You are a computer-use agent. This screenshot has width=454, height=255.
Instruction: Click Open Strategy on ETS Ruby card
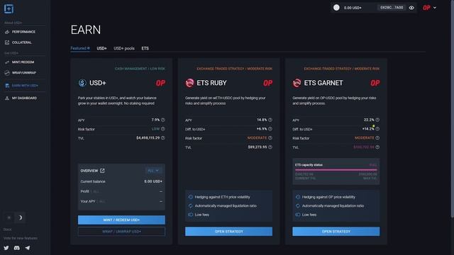[228, 232]
